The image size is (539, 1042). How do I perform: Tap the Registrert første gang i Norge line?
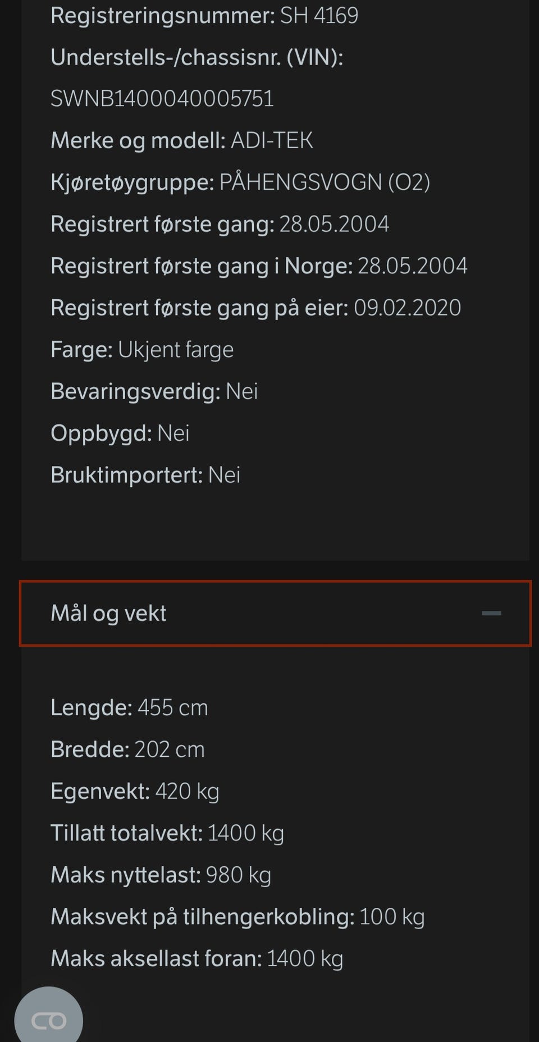pyautogui.click(x=258, y=266)
